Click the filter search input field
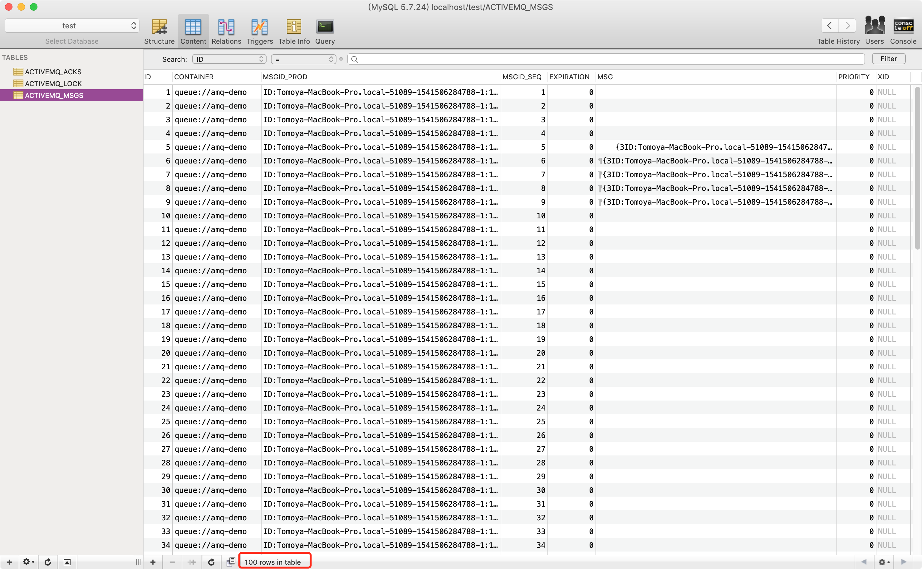The image size is (922, 569). [606, 59]
